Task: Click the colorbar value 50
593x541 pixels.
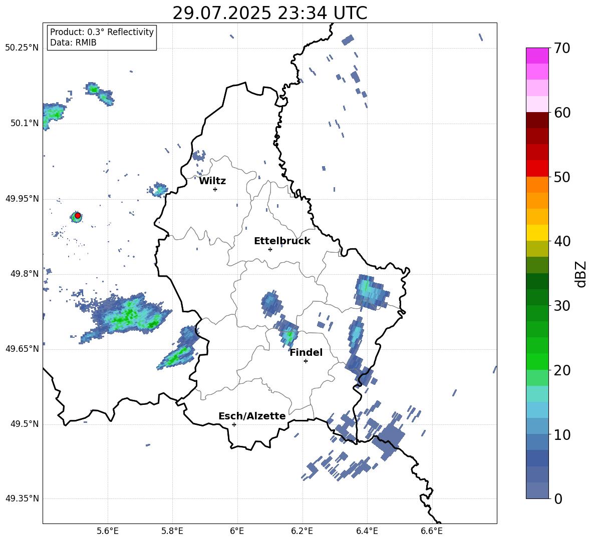Action: [x=562, y=177]
